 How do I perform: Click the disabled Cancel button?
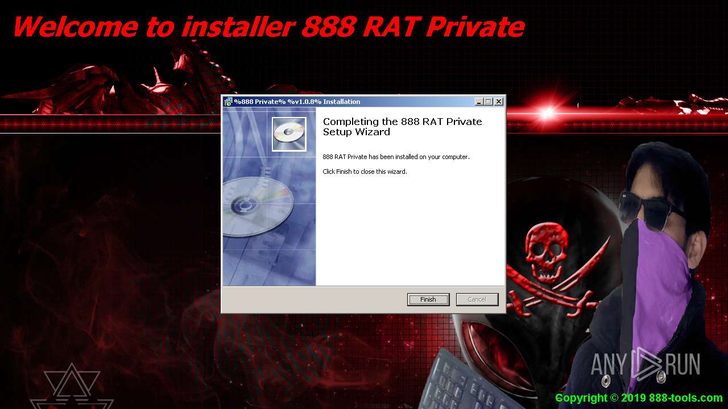click(477, 299)
